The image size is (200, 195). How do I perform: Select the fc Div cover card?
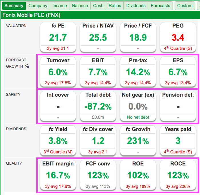tap(98, 141)
